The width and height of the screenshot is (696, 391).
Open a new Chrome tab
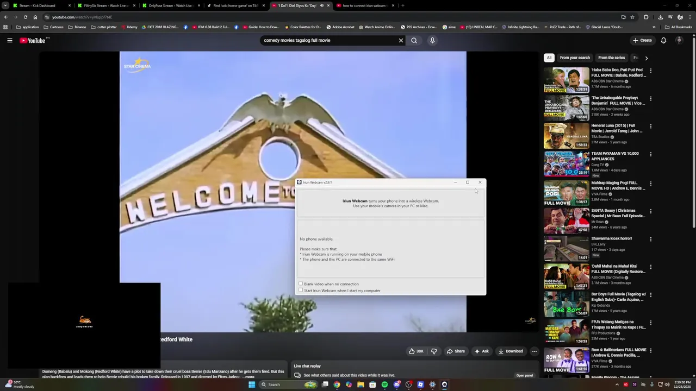(402, 5)
